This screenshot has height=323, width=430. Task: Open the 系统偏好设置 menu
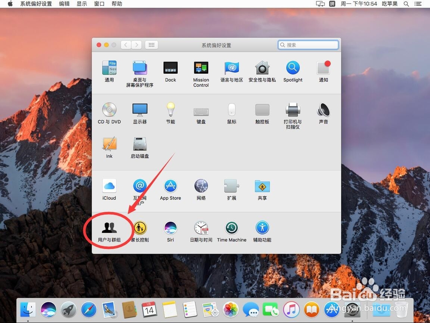click(36, 3)
